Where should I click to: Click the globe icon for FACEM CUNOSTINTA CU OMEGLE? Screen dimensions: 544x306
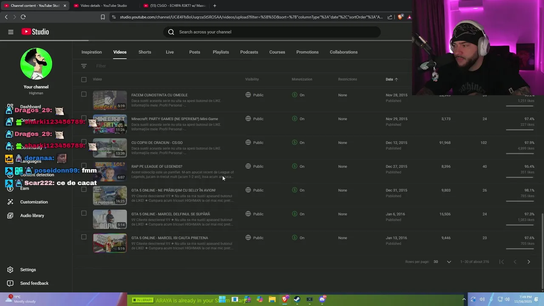pyautogui.click(x=248, y=95)
